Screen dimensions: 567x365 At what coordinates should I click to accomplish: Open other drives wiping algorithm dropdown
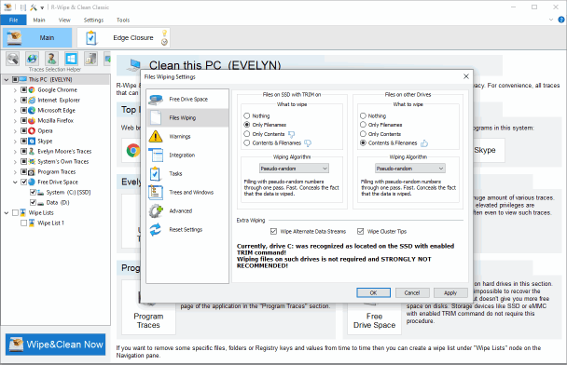(x=410, y=169)
